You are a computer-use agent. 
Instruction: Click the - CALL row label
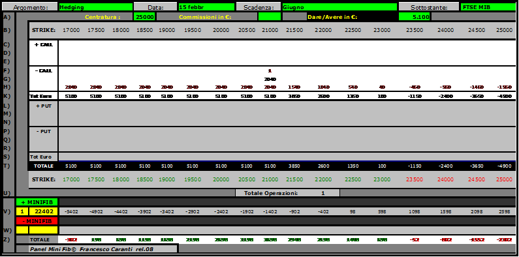tap(43, 70)
